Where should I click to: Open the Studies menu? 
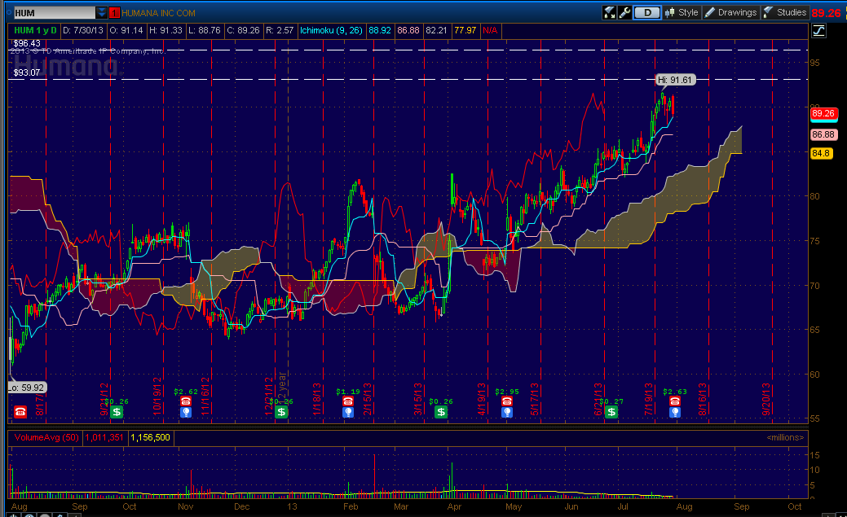tap(785, 12)
